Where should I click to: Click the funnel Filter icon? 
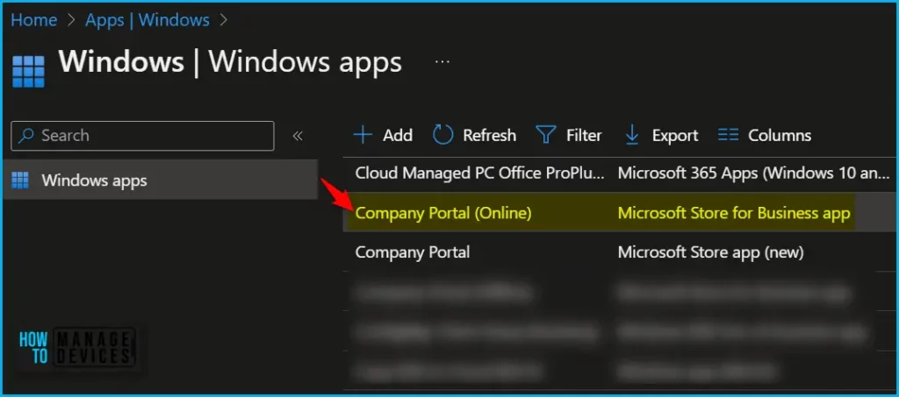pos(546,136)
